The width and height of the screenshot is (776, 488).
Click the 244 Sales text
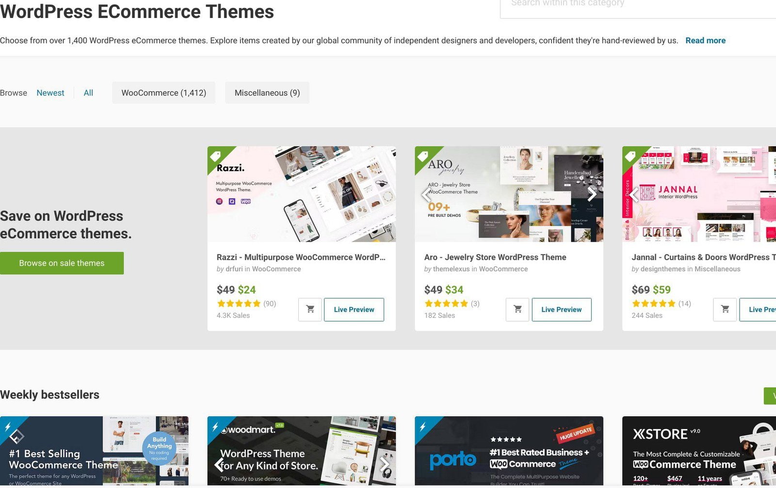click(x=647, y=315)
